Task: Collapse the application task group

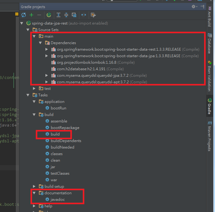Action: [x=34, y=102]
